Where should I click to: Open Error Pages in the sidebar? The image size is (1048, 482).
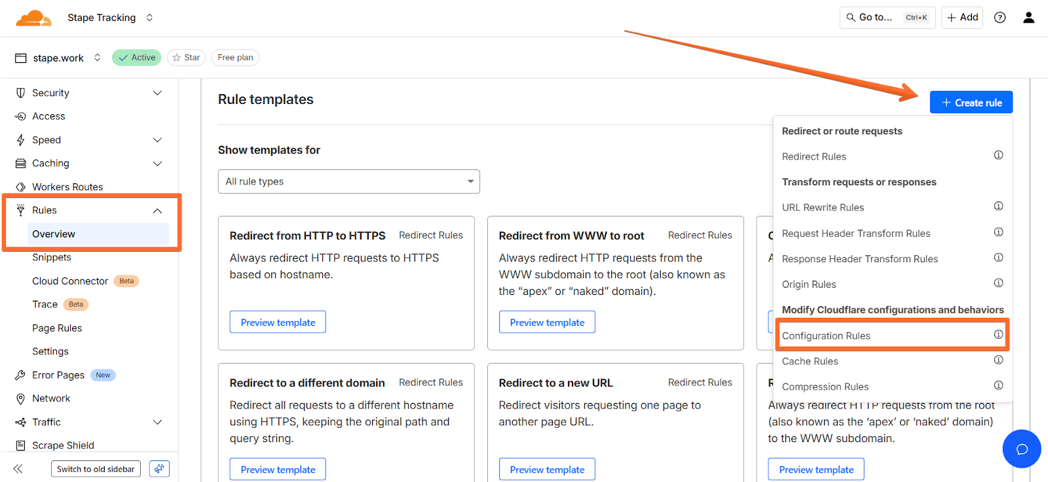[58, 375]
